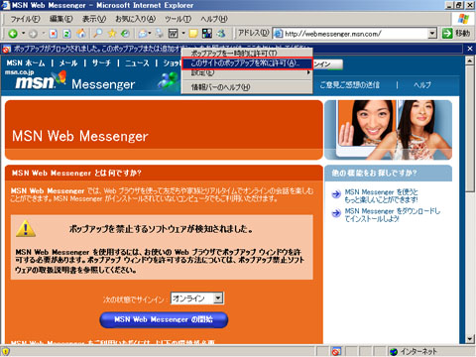
Task: Click the MSN butterfly logo
Action: [x=59, y=78]
